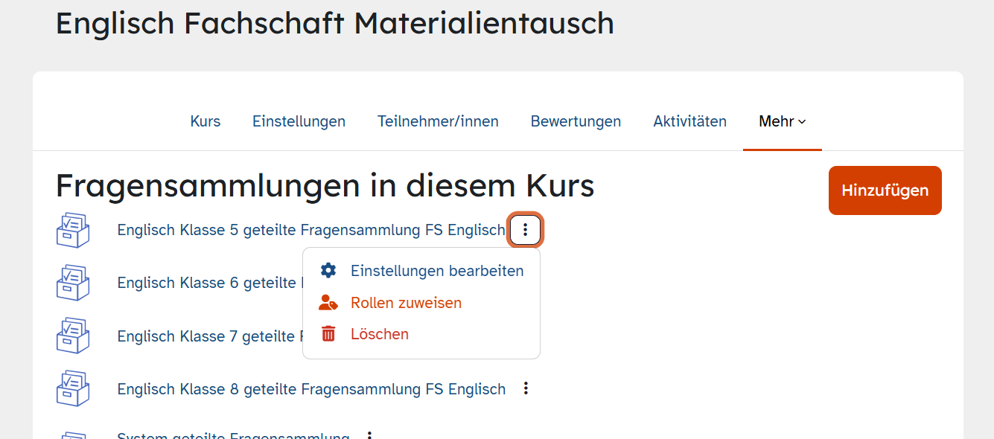The height and width of the screenshot is (439, 994).
Task: Close the three-dot menu of Klasse 5
Action: [x=525, y=230]
